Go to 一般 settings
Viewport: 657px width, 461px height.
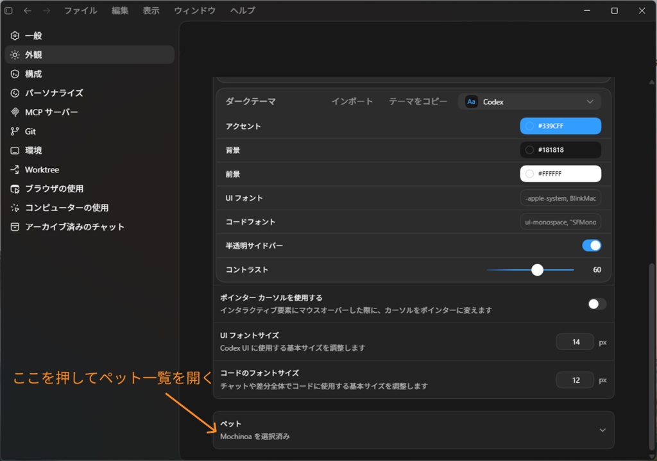(x=90, y=36)
